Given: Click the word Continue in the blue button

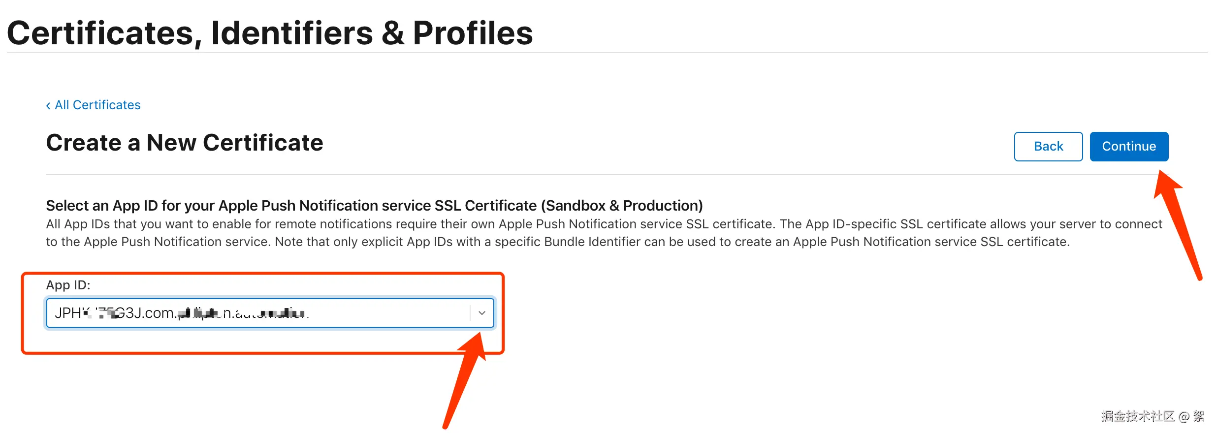Looking at the screenshot, I should click(1128, 147).
